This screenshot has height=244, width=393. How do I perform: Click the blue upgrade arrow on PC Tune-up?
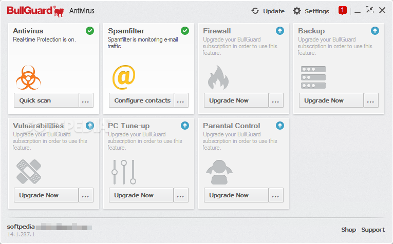(185, 126)
